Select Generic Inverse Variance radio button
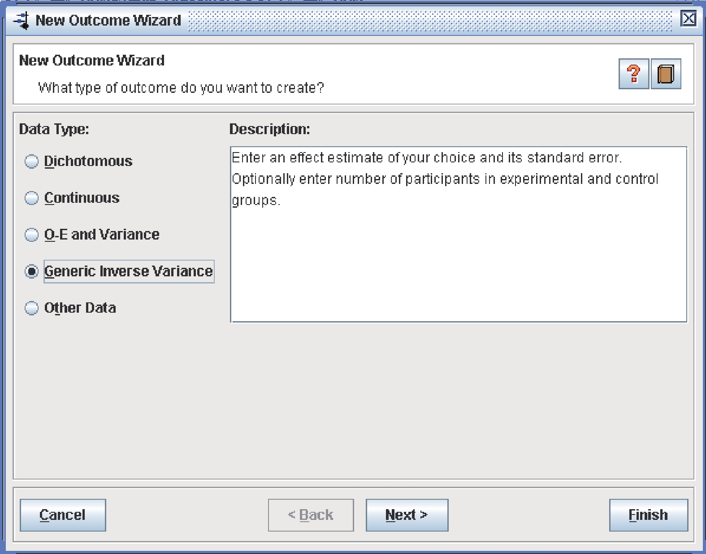Image resolution: width=706 pixels, height=554 pixels. coord(119,271)
